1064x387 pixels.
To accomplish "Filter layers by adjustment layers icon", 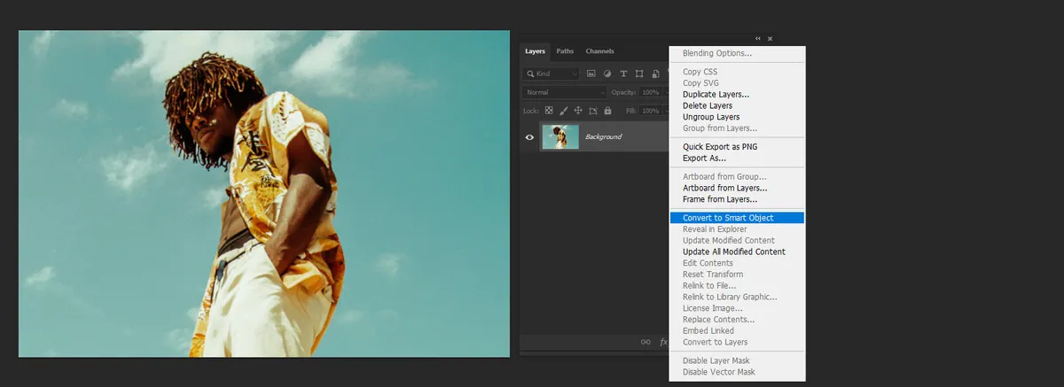I will point(607,74).
